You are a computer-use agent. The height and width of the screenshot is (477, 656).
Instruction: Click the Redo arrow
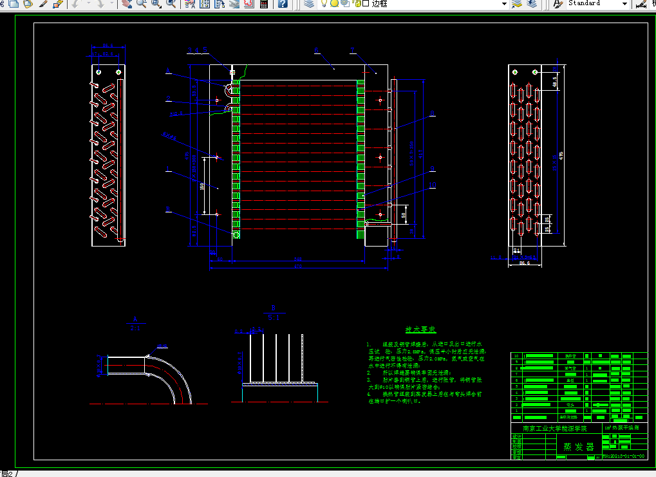[x=101, y=4]
